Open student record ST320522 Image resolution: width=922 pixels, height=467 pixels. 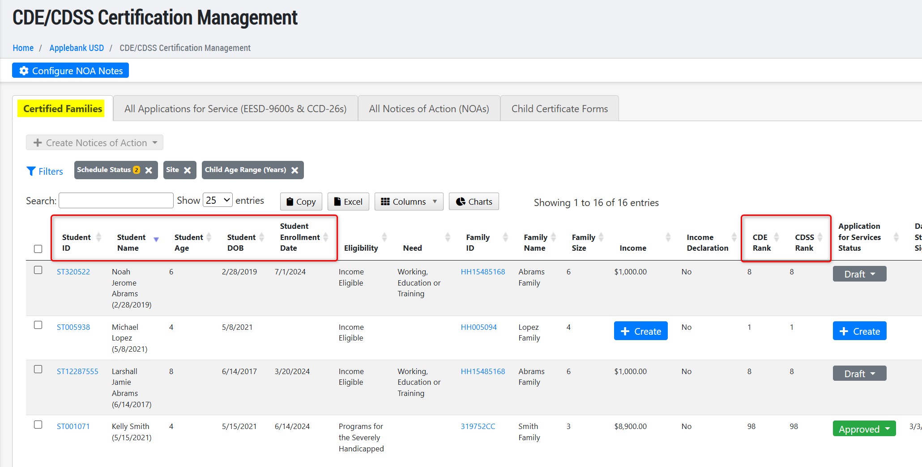click(x=73, y=272)
